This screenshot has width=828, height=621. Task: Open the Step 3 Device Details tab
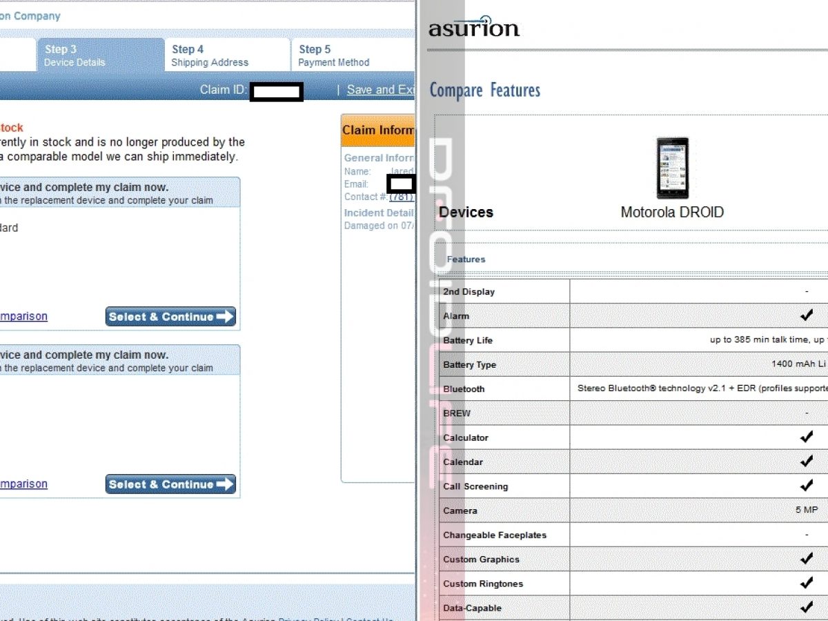[100, 55]
